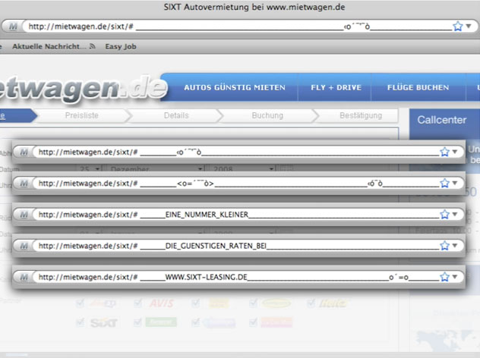
Task: Click the Sixt logo in the provider list
Action: (x=104, y=322)
